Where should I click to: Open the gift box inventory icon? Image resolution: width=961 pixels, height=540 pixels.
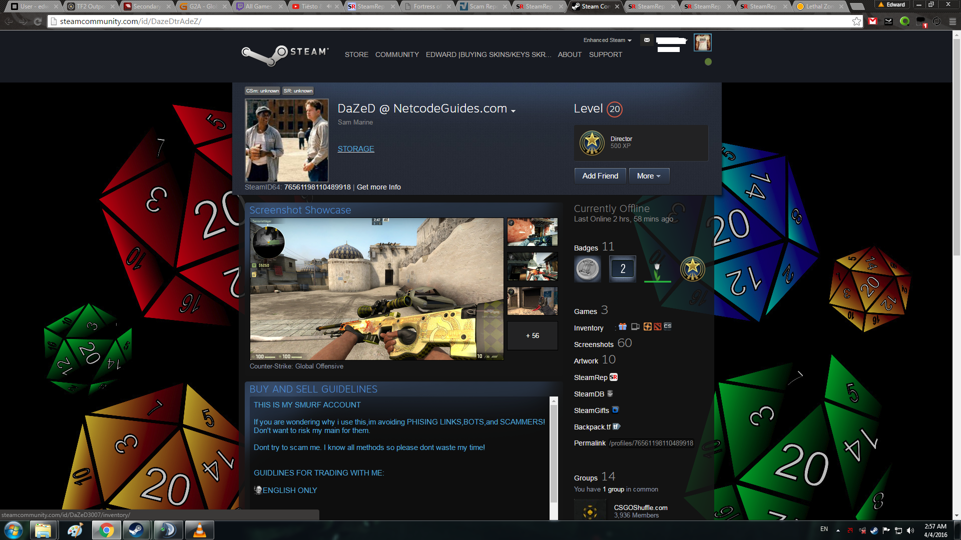[623, 326]
